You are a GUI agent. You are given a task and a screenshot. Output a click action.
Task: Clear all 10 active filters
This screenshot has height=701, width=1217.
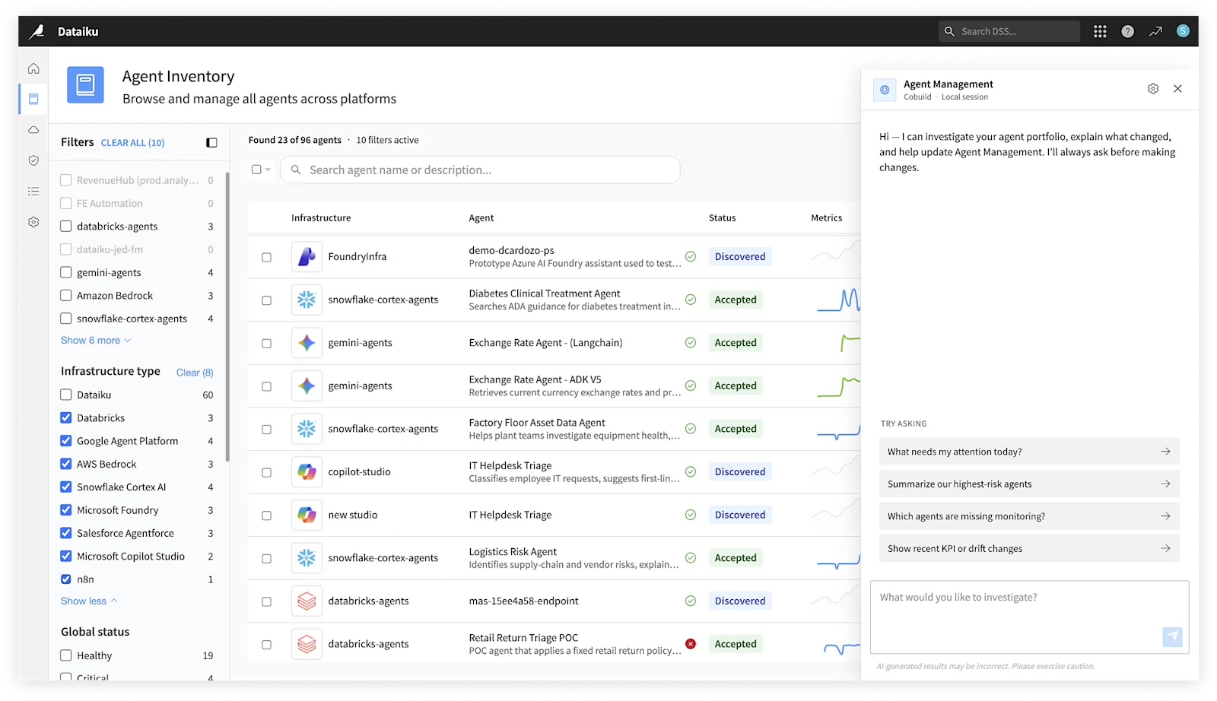click(x=132, y=143)
